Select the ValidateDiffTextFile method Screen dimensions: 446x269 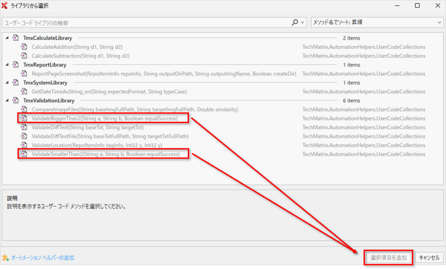(110, 136)
